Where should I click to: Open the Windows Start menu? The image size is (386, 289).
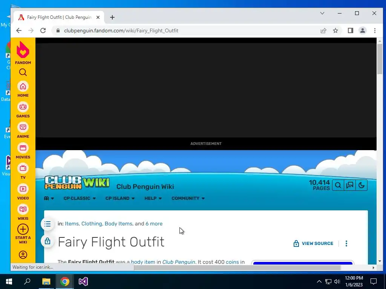click(9, 281)
